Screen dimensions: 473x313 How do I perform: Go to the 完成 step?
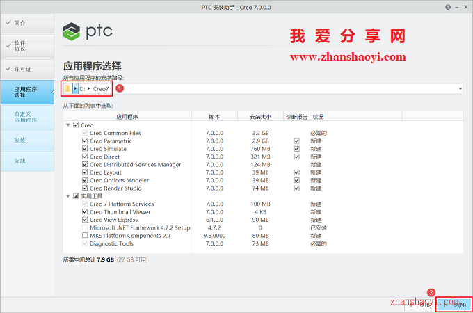click(27, 161)
